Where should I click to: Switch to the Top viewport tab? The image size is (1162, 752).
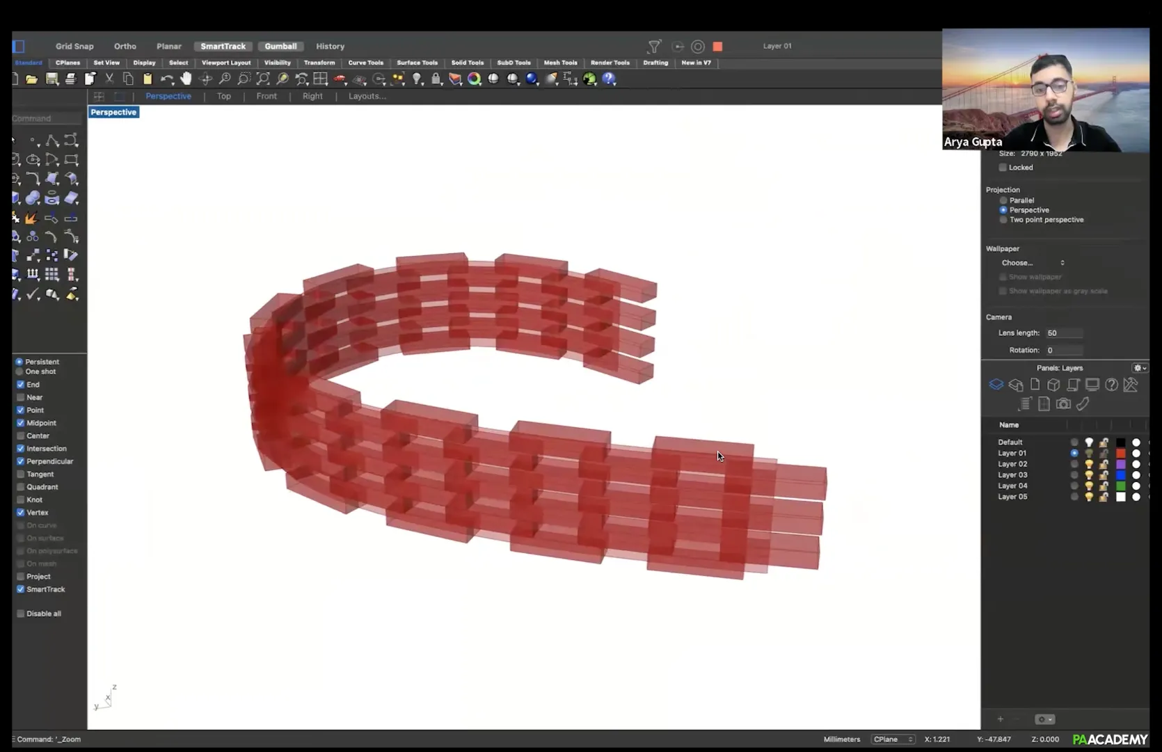point(223,96)
